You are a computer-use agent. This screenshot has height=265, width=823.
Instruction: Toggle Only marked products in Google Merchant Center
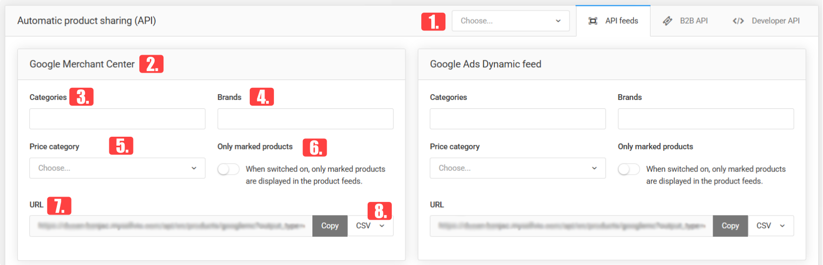click(229, 169)
